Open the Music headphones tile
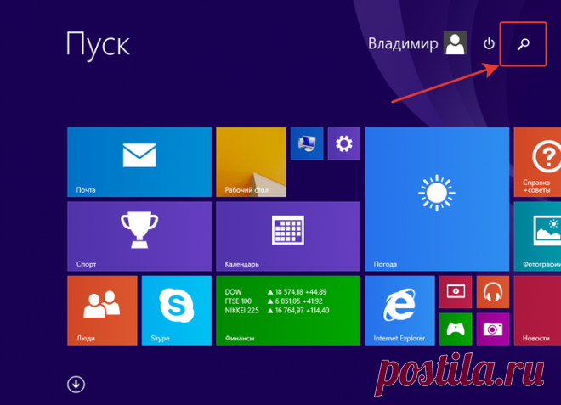Screen dimensions: 561x405 493,292
